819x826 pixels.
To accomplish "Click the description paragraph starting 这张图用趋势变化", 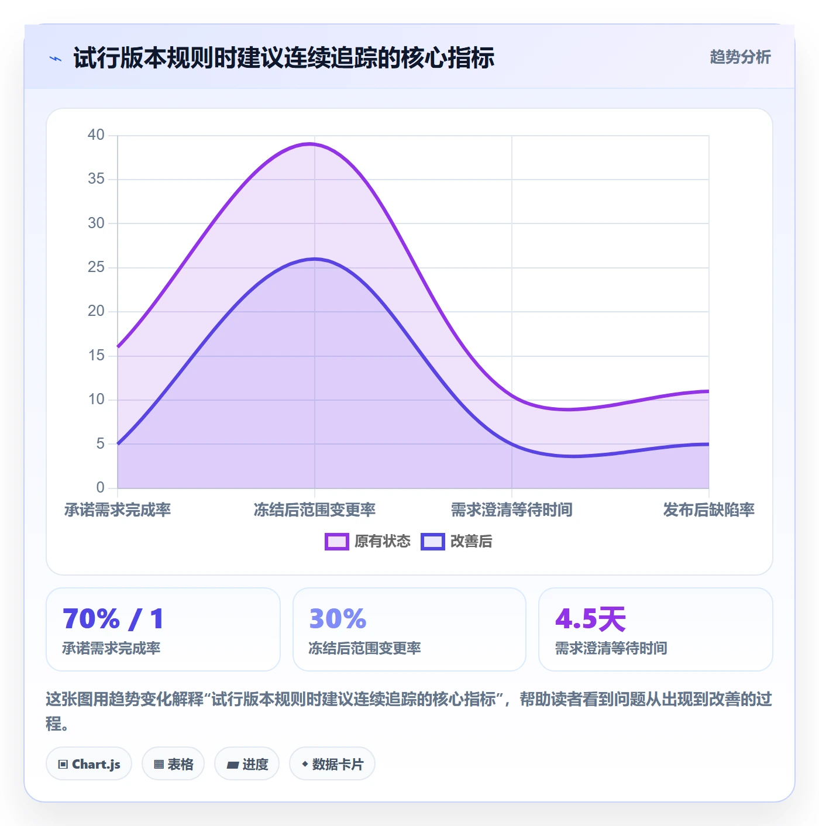I will coord(409,711).
